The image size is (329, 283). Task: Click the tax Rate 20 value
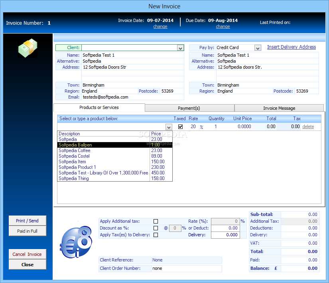click(193, 127)
